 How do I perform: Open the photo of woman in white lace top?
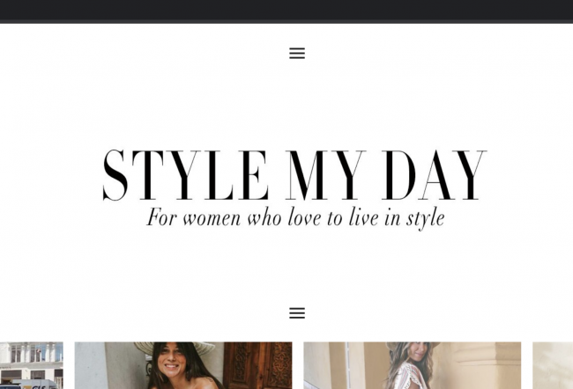[413, 365]
